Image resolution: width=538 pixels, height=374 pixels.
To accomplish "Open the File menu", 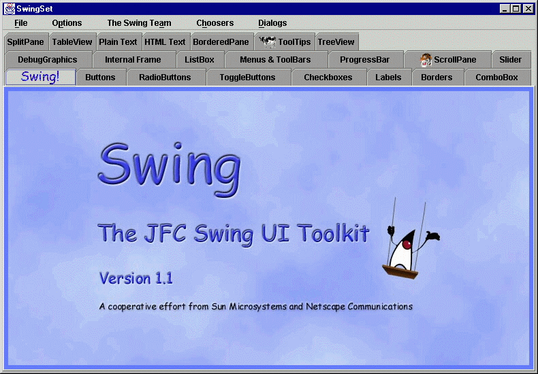I will point(20,23).
